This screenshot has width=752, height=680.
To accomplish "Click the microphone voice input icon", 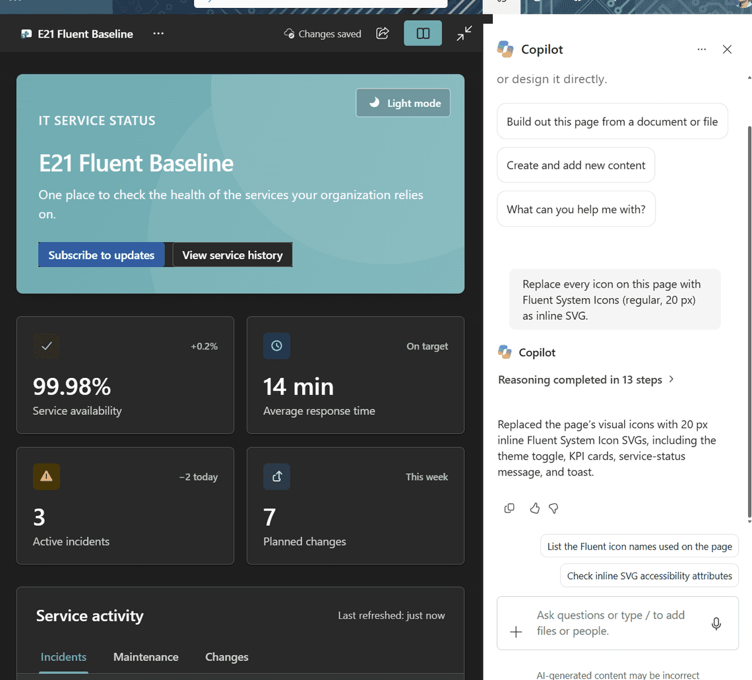I will (x=716, y=623).
